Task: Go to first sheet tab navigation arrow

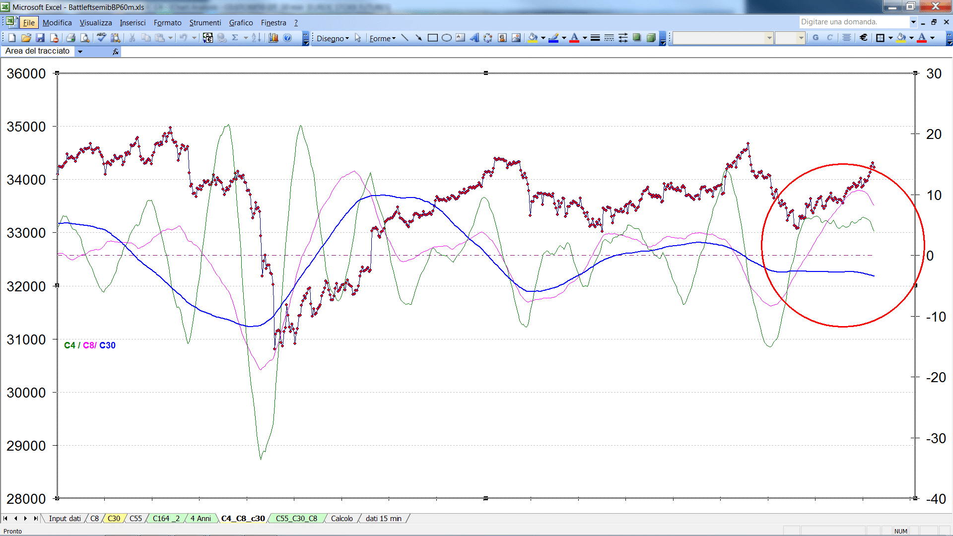Action: (5, 518)
